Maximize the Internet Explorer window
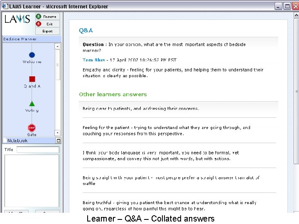 287,6
